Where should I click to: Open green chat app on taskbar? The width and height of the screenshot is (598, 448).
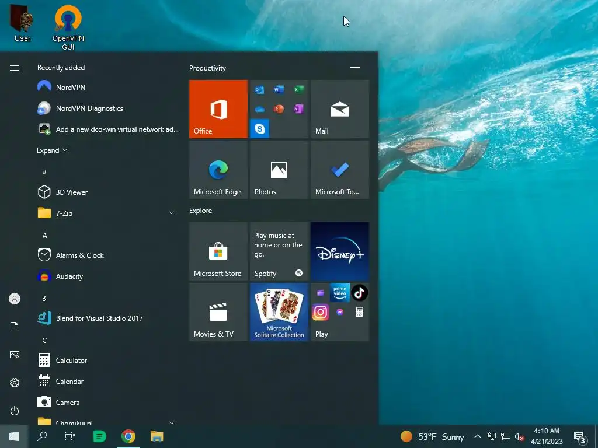99,436
